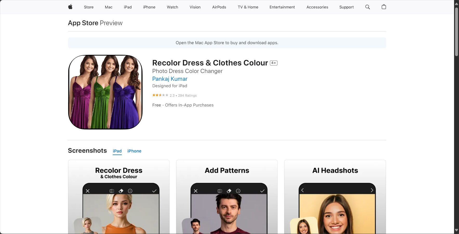Click the Photo Dress Color Changer subtitle
The height and width of the screenshot is (234, 459).
[x=187, y=71]
